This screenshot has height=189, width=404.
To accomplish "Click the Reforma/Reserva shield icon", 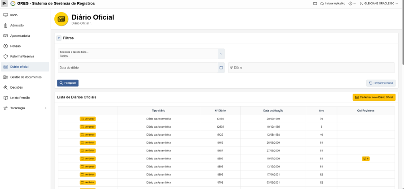I will (5, 56).
